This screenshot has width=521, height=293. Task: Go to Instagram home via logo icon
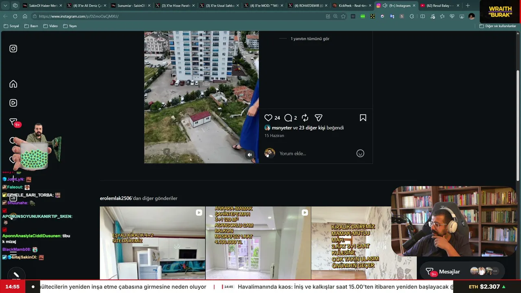coord(13,49)
